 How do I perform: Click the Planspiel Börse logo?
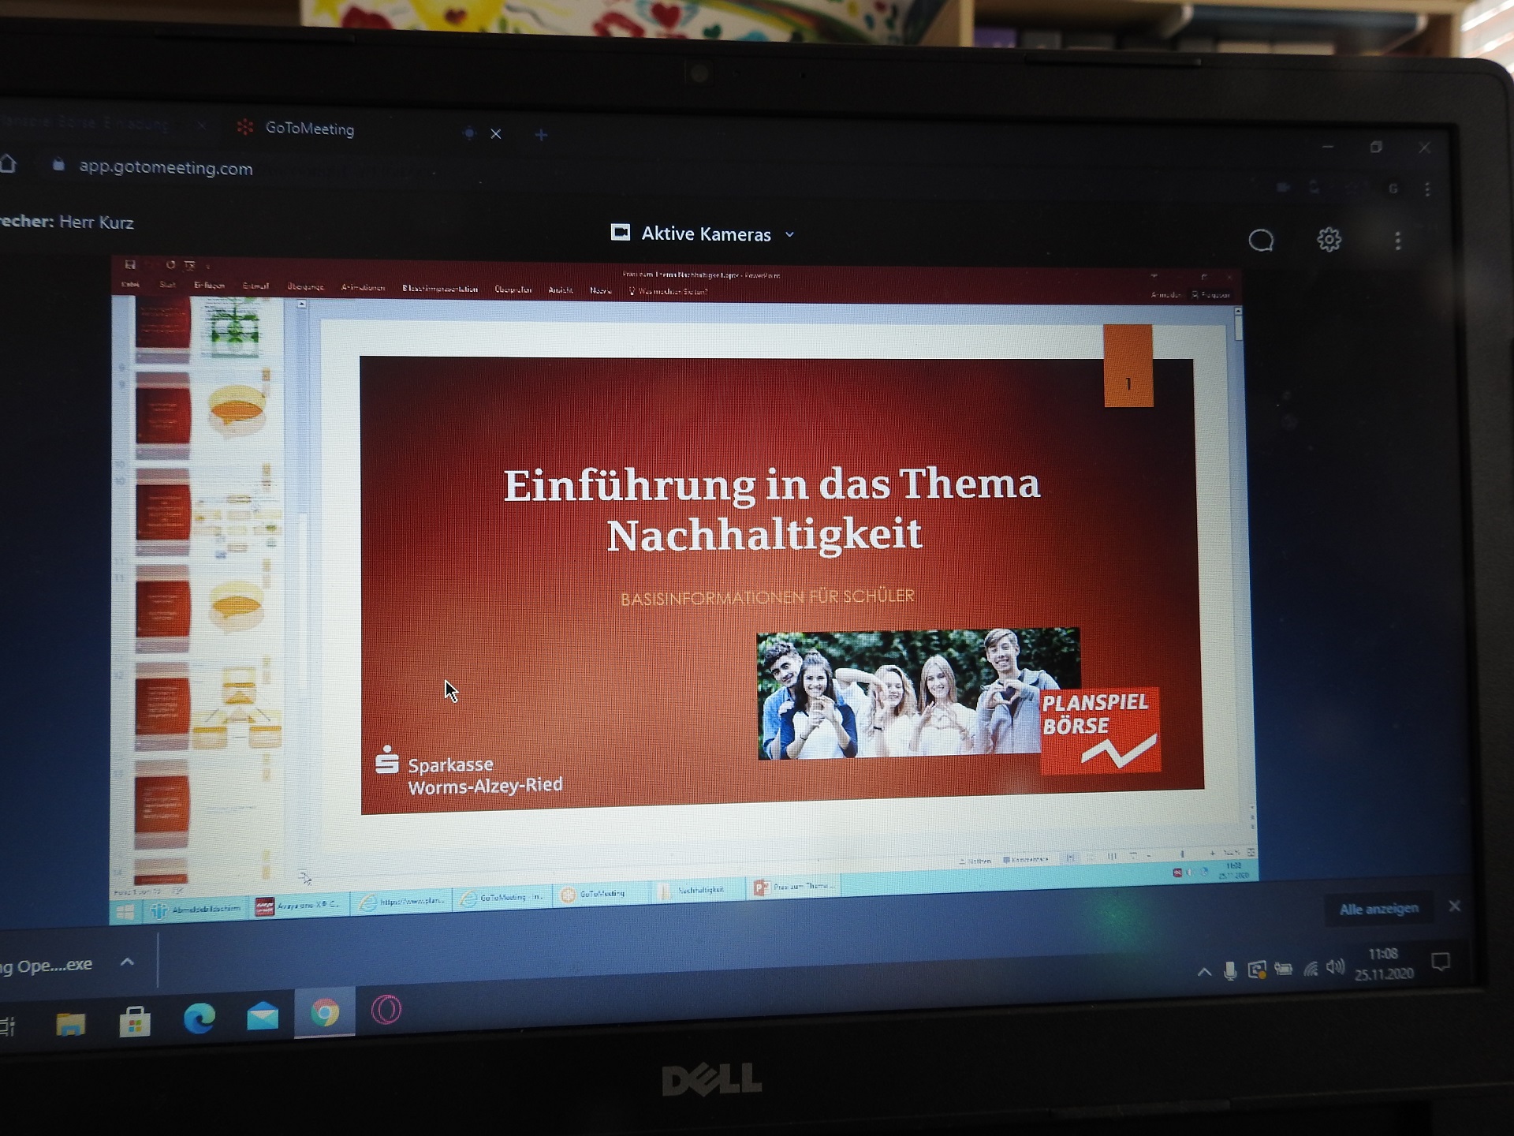pyautogui.click(x=1101, y=730)
